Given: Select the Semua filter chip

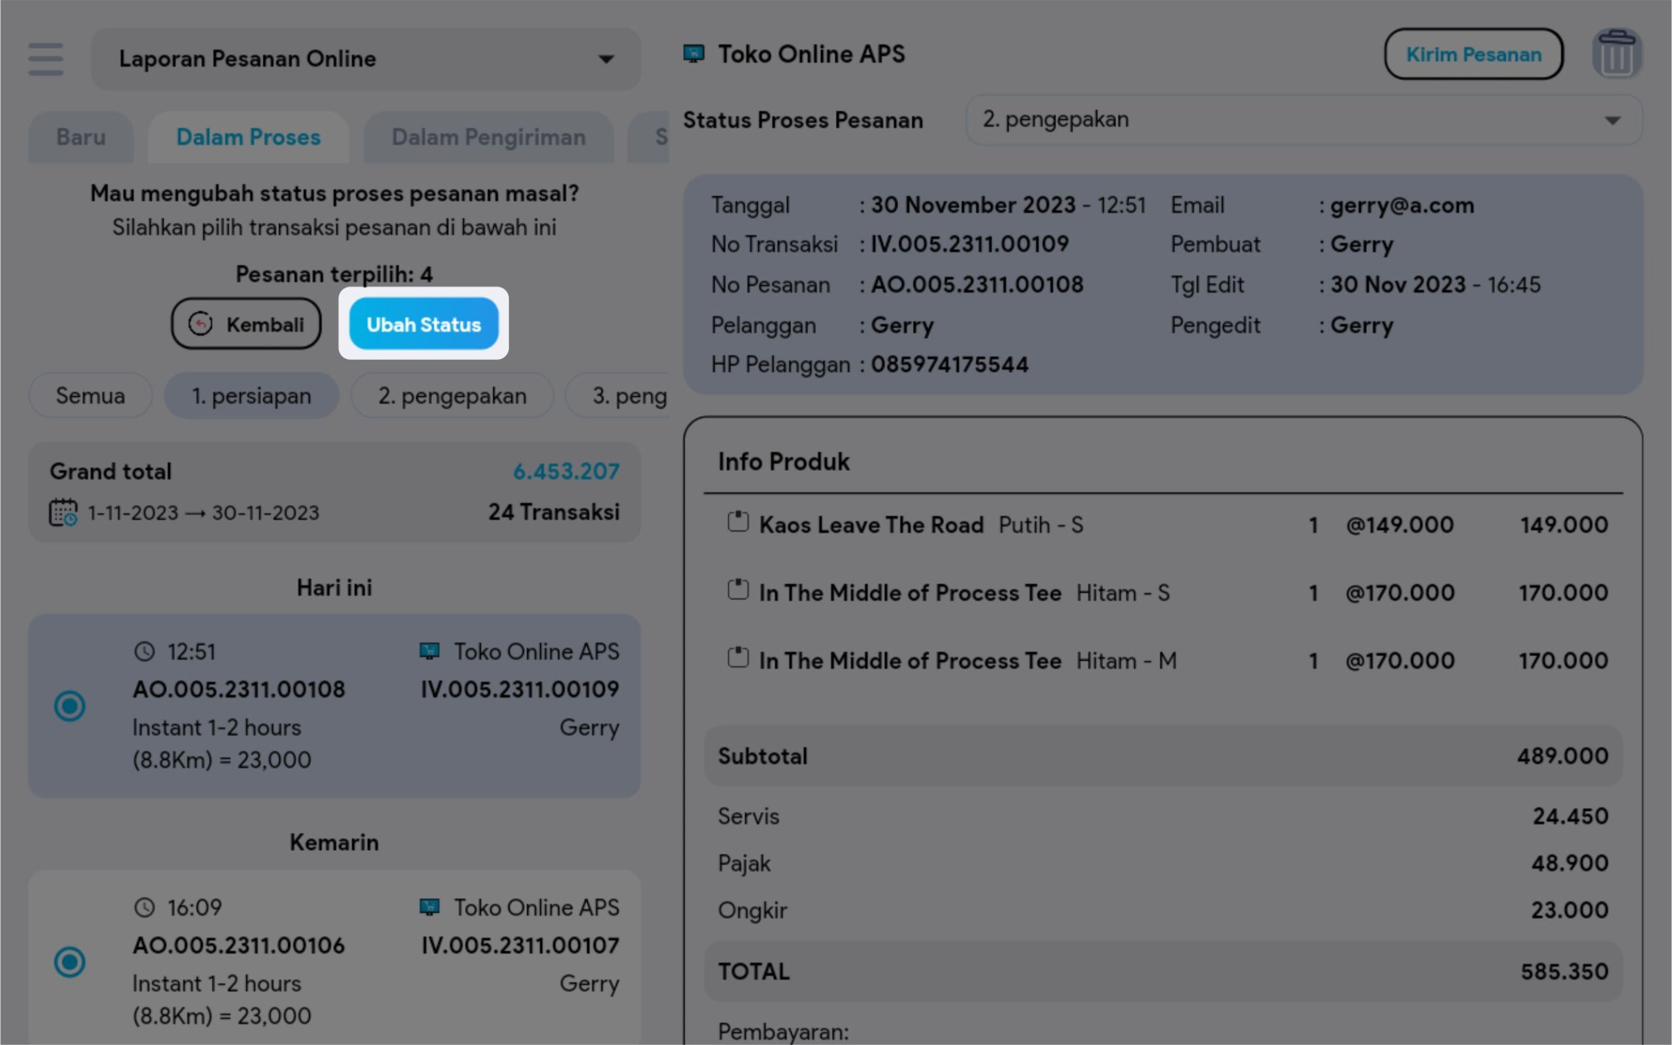Looking at the screenshot, I should click(90, 396).
